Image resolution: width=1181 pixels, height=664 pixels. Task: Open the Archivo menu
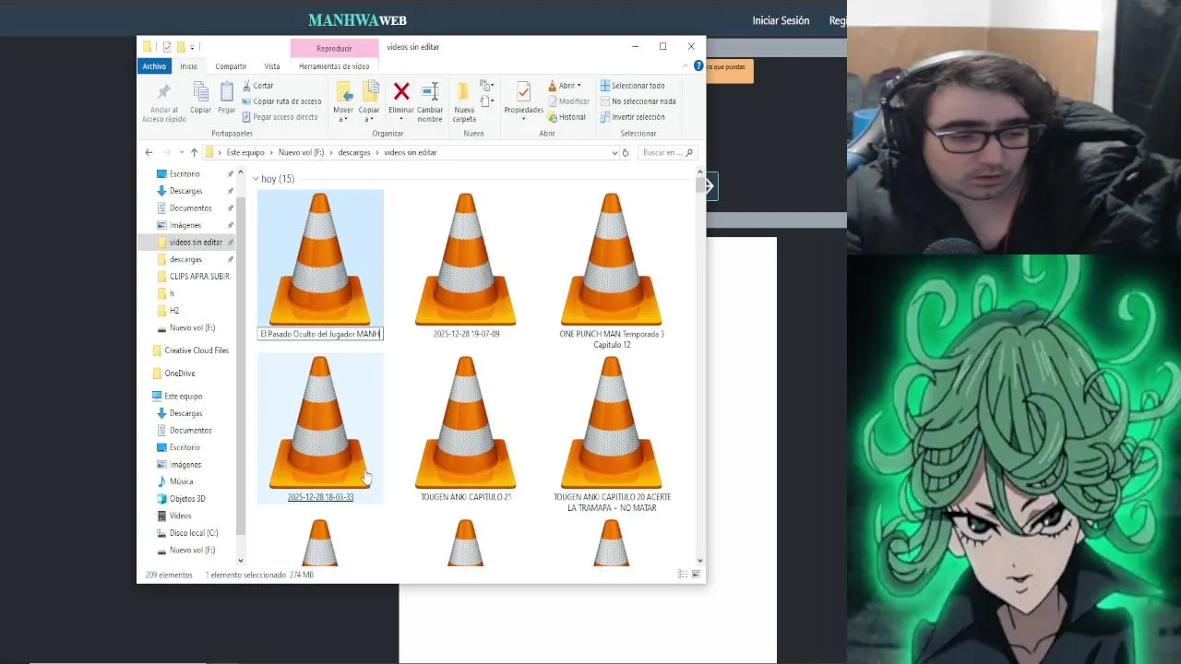[x=154, y=66]
